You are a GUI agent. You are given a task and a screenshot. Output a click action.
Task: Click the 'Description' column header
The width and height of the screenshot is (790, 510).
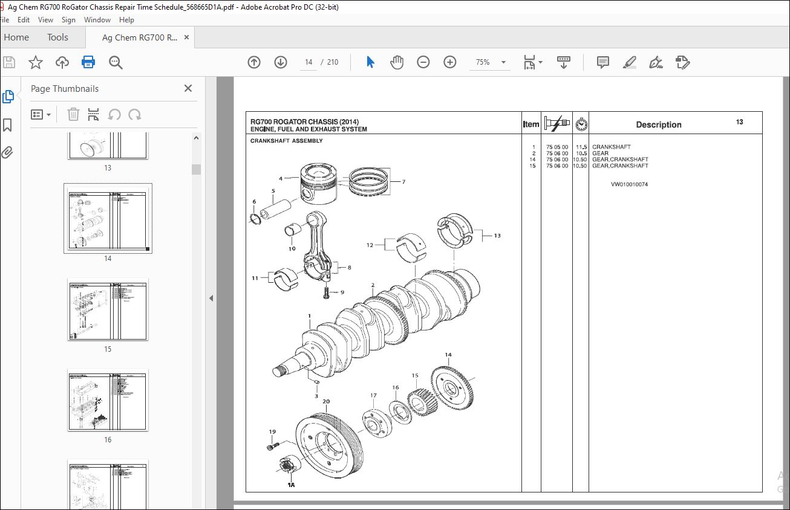click(659, 124)
